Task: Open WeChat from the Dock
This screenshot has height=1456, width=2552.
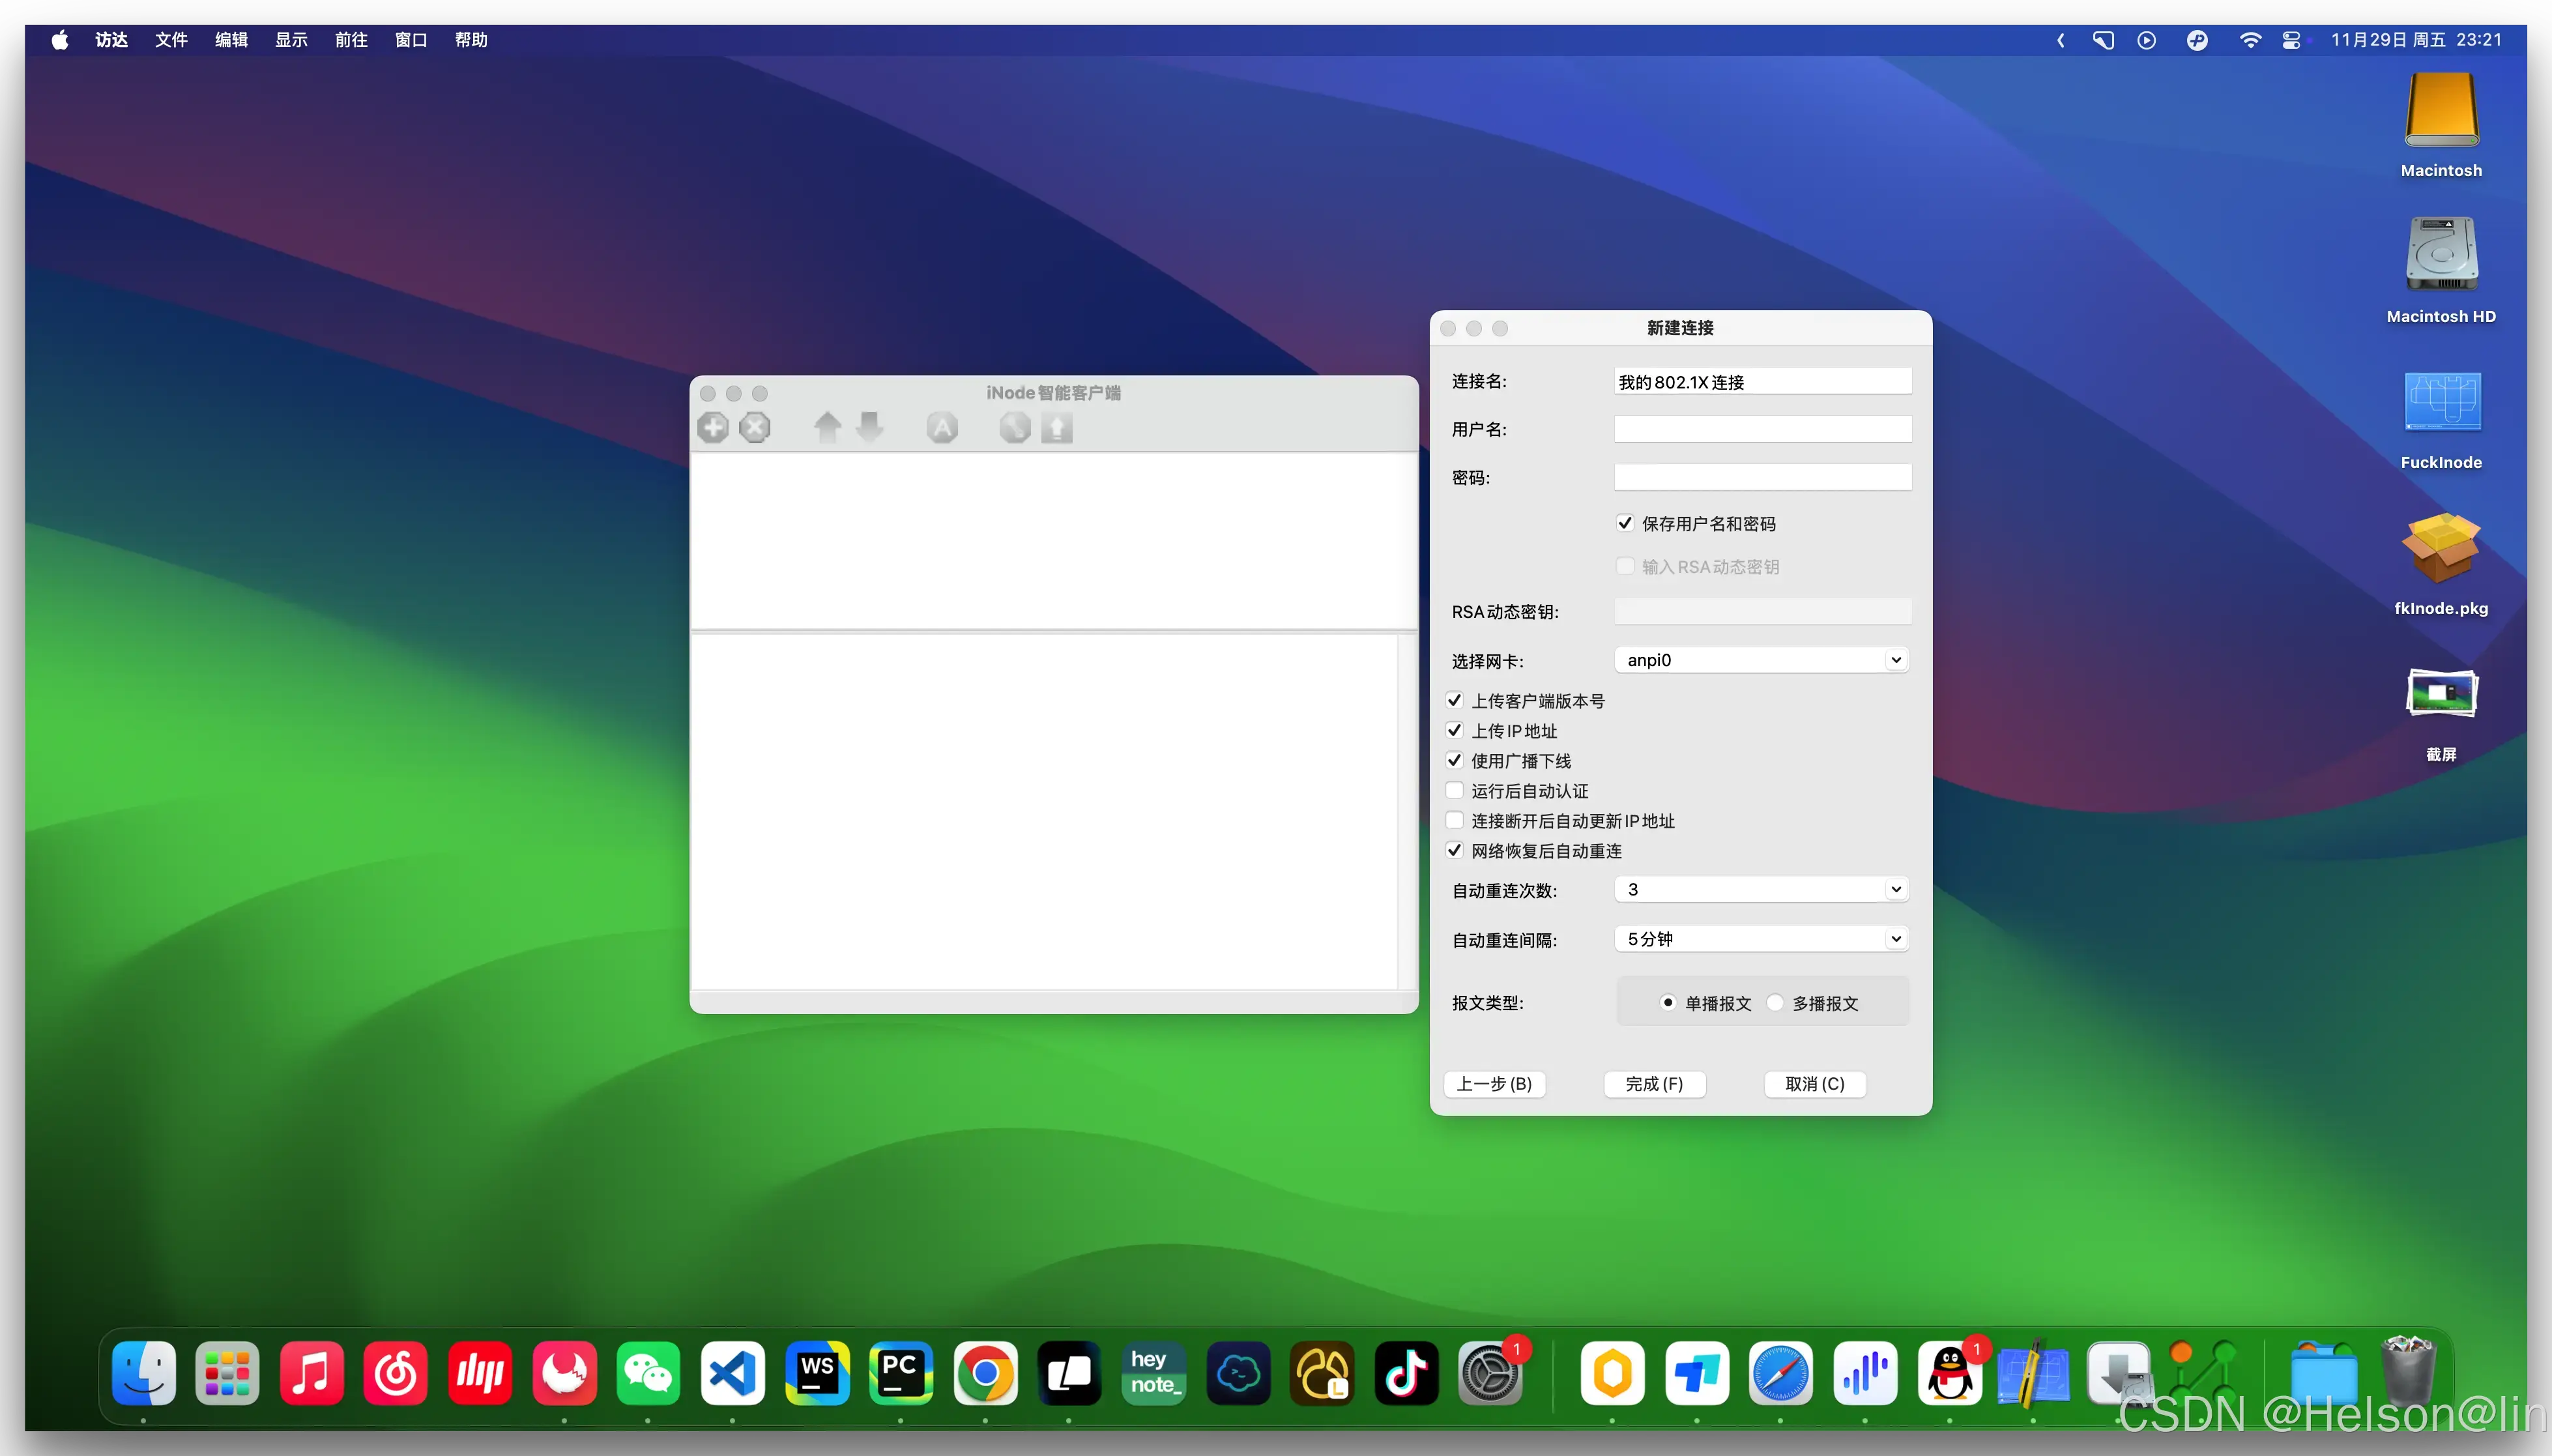Action: (x=648, y=1373)
